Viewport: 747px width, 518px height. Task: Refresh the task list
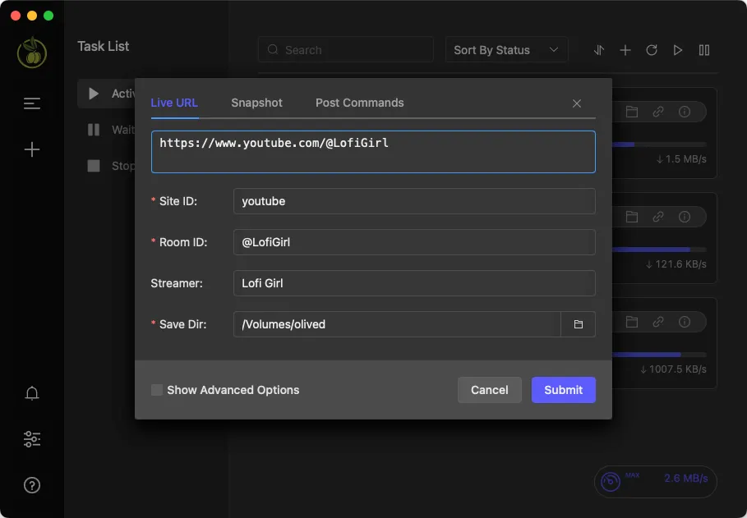coord(652,50)
